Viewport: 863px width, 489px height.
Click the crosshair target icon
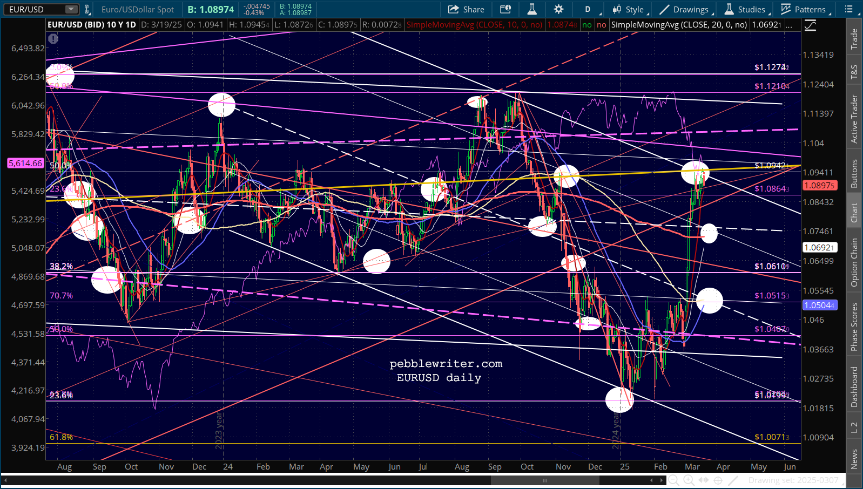(x=718, y=480)
